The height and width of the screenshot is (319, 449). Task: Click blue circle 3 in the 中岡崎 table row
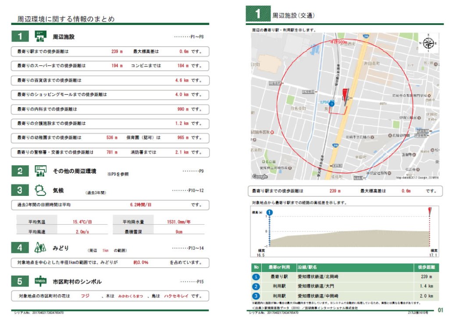point(256,296)
